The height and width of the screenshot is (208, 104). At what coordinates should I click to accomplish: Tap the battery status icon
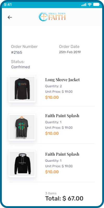(97, 5)
